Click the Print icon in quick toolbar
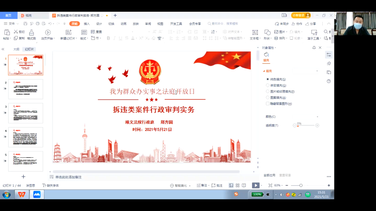The image size is (376, 211). (x=38, y=24)
